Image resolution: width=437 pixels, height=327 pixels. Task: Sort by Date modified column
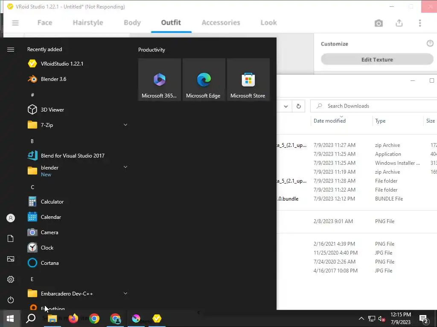tap(341, 120)
